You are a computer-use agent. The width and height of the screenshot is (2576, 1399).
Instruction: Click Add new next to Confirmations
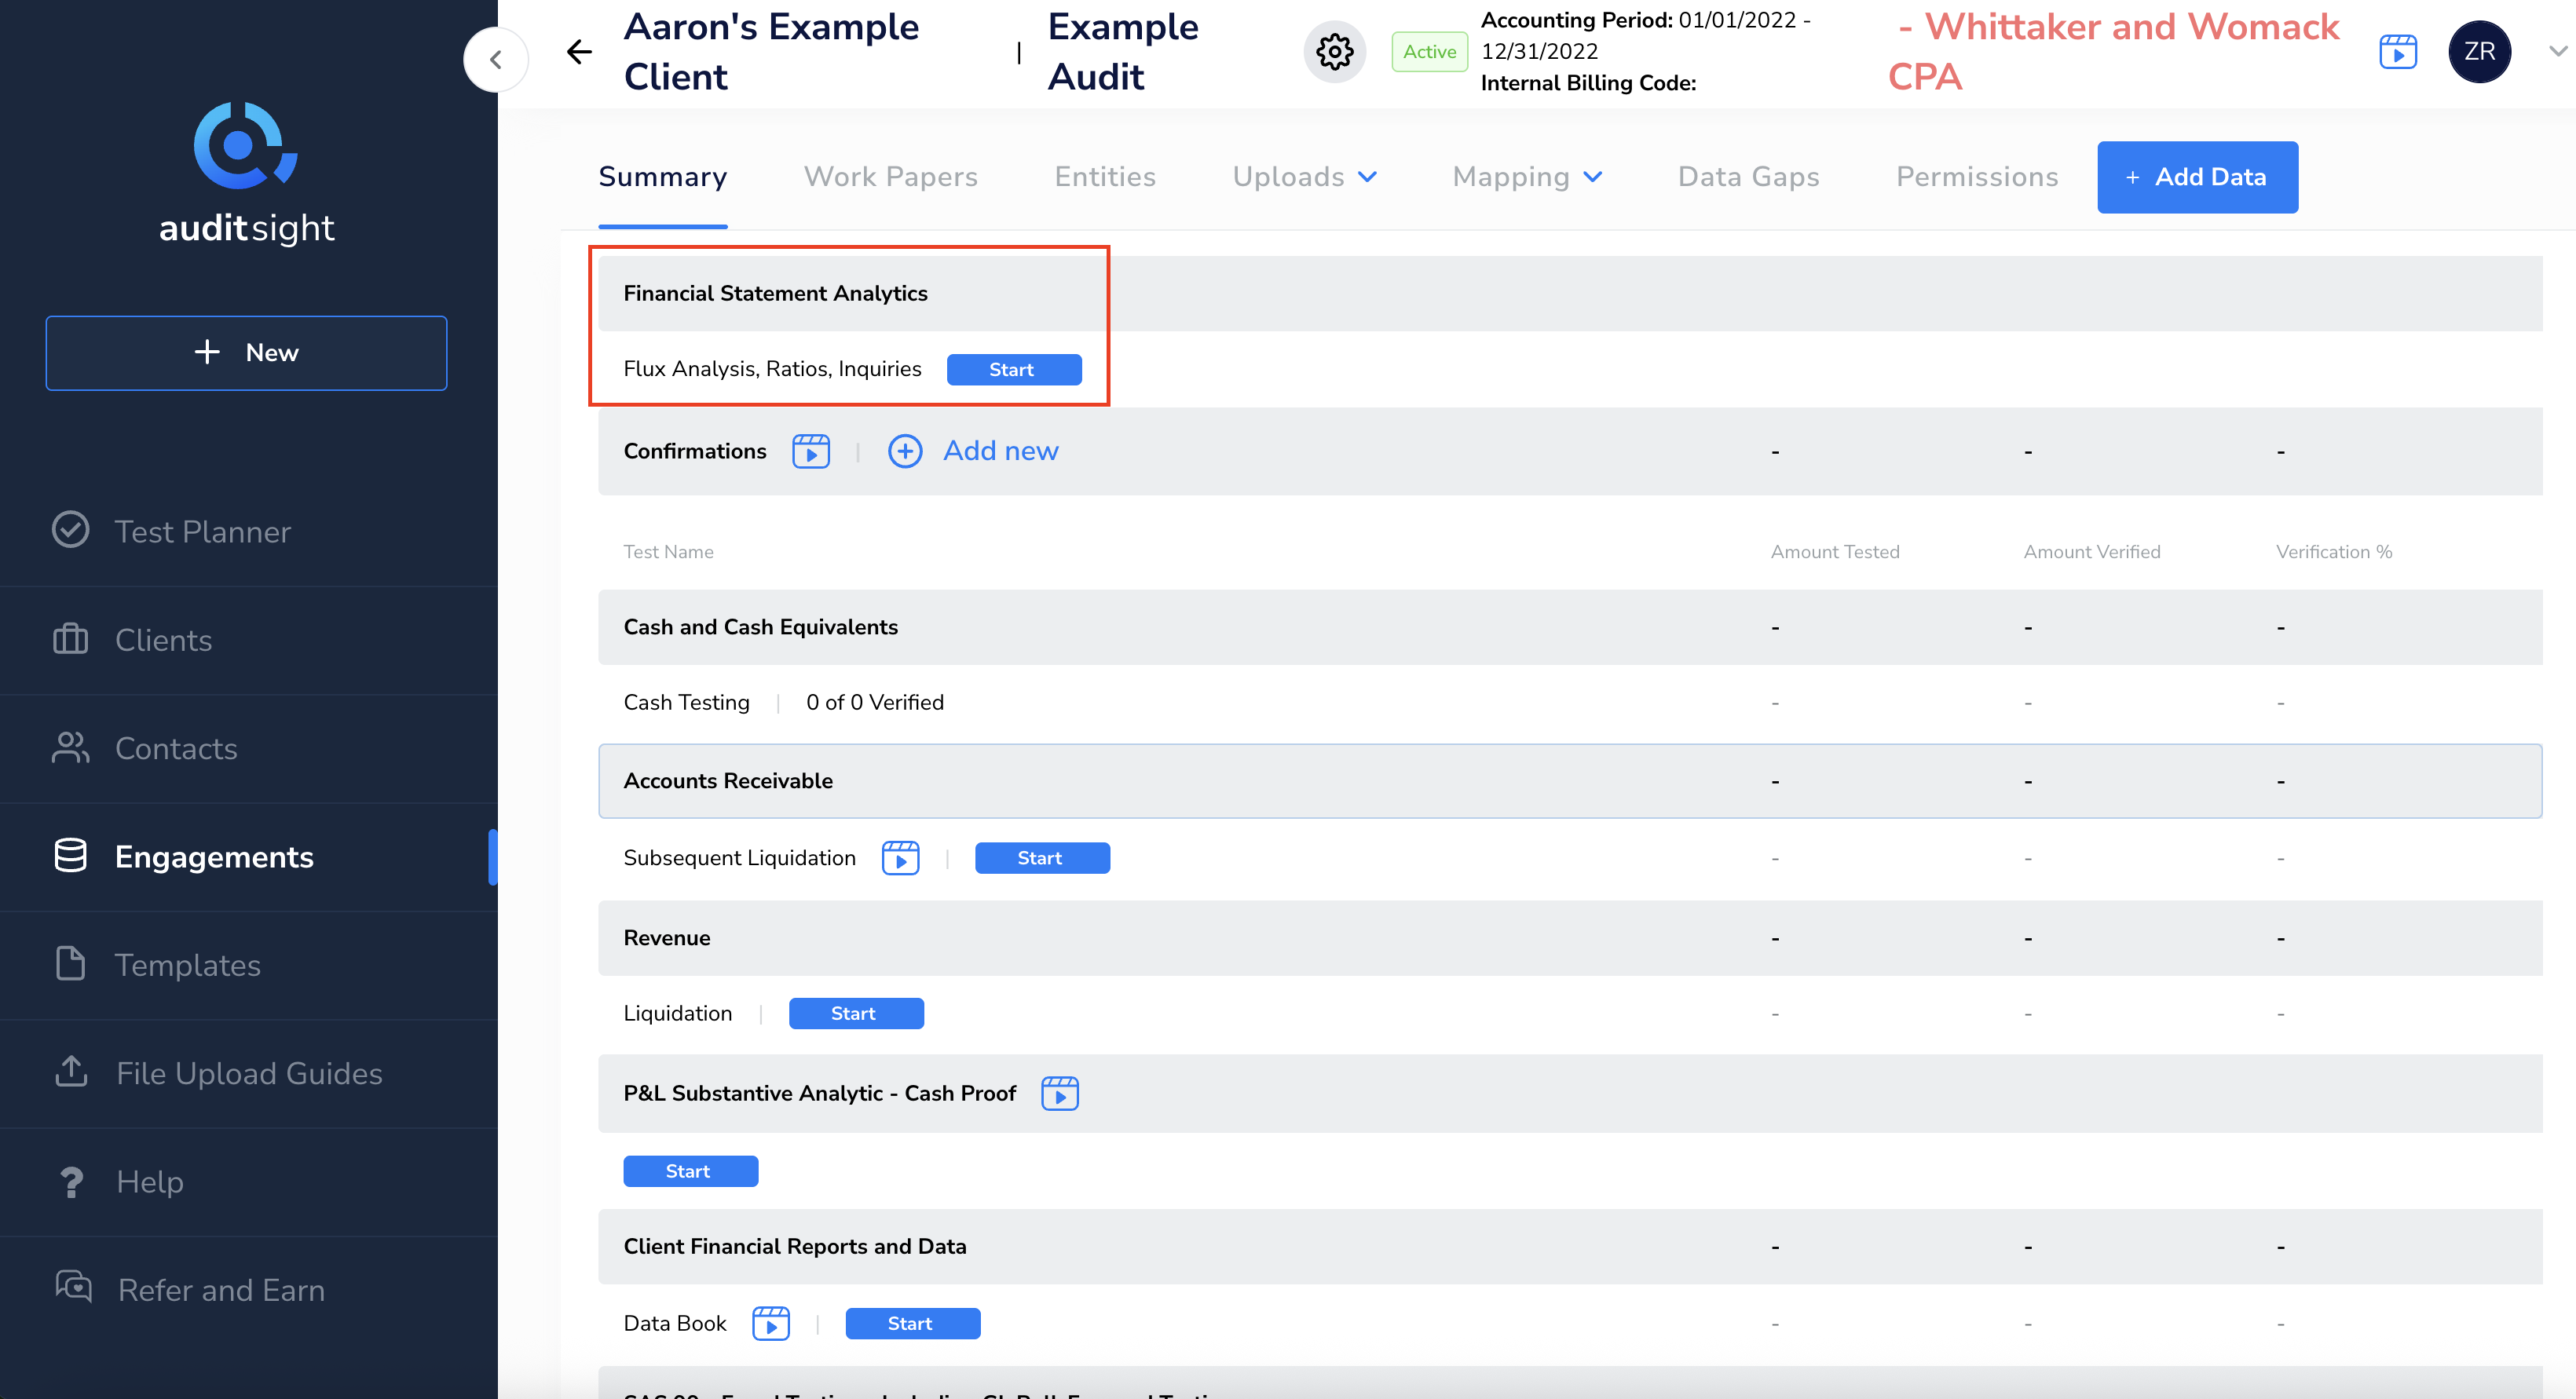[x=1000, y=451]
